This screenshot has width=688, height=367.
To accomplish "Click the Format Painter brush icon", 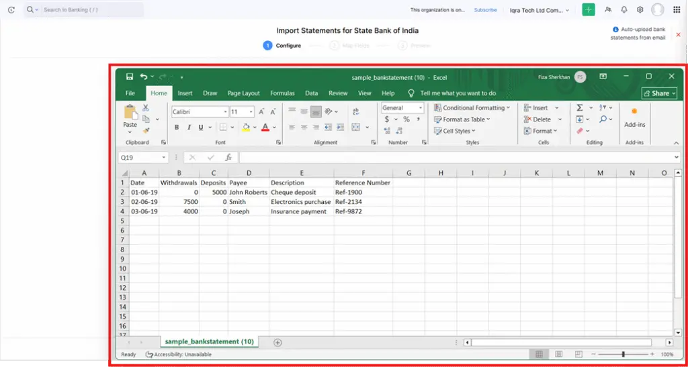I will coord(146,131).
